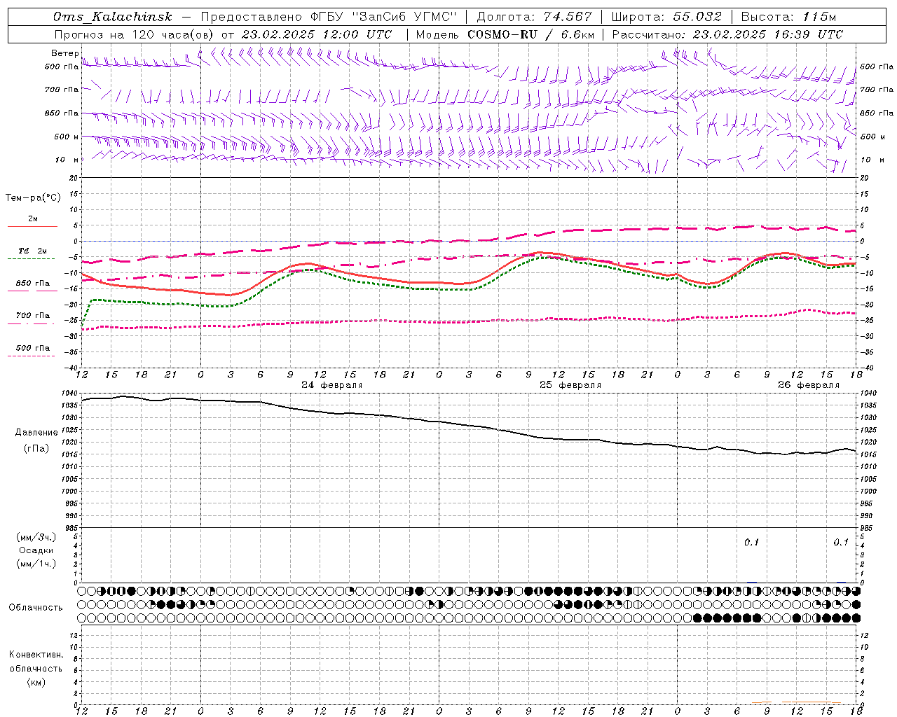The width and height of the screenshot is (897, 717).
Task: Click the (км) unit under convective облачность
Action: click(x=36, y=682)
